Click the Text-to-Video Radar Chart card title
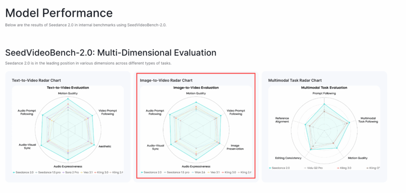This screenshot has height=193, width=406. 36,80
